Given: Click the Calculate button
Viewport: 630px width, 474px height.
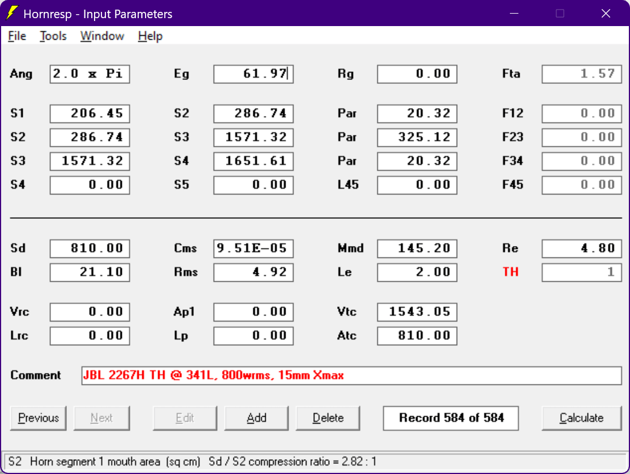Looking at the screenshot, I should [x=581, y=418].
